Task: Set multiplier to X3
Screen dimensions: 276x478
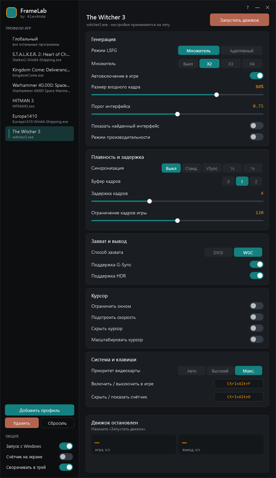Action: (x=231, y=64)
